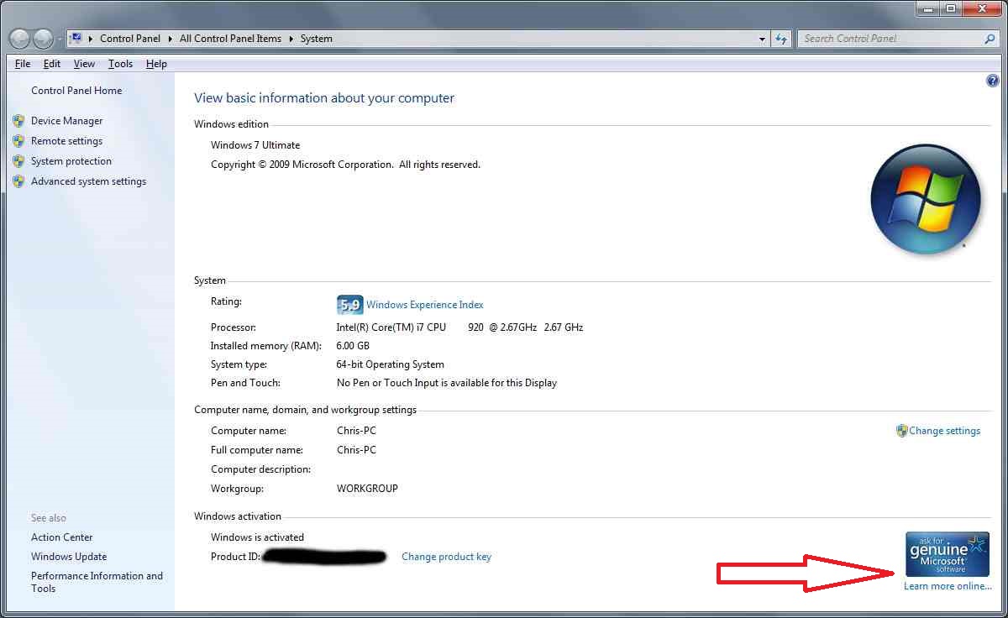The width and height of the screenshot is (1008, 618).
Task: Click the Refresh button by address bar
Action: [x=781, y=39]
